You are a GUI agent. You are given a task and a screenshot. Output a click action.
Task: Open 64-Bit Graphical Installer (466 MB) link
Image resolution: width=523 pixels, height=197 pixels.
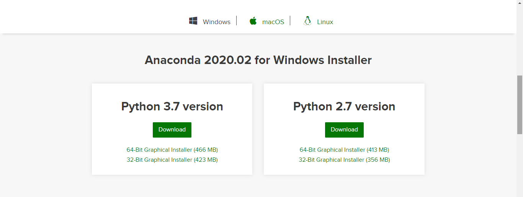pos(172,150)
